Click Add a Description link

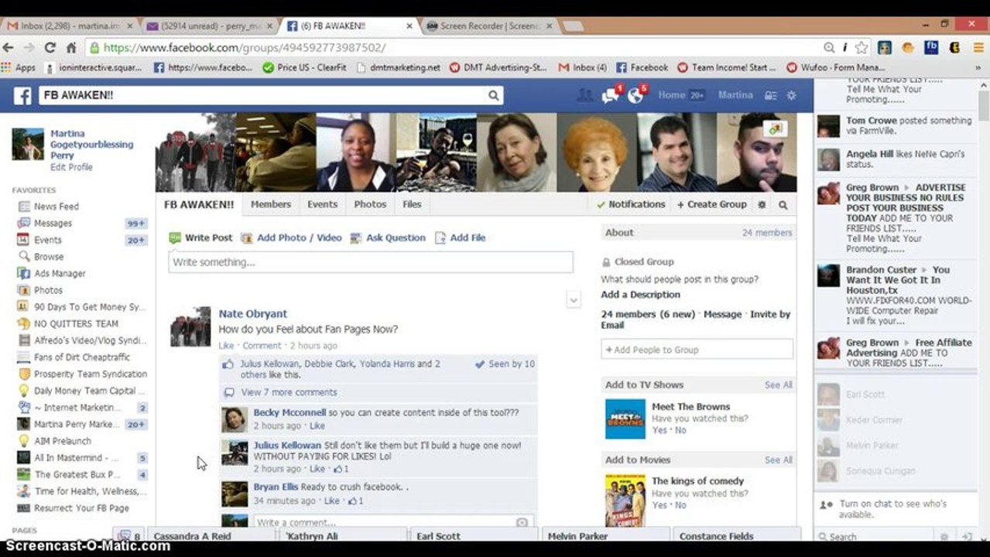[x=640, y=295]
